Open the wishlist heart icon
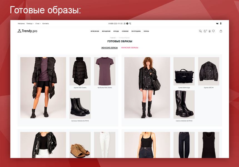Viewport: 239px width, 167px height. tap(213, 31)
